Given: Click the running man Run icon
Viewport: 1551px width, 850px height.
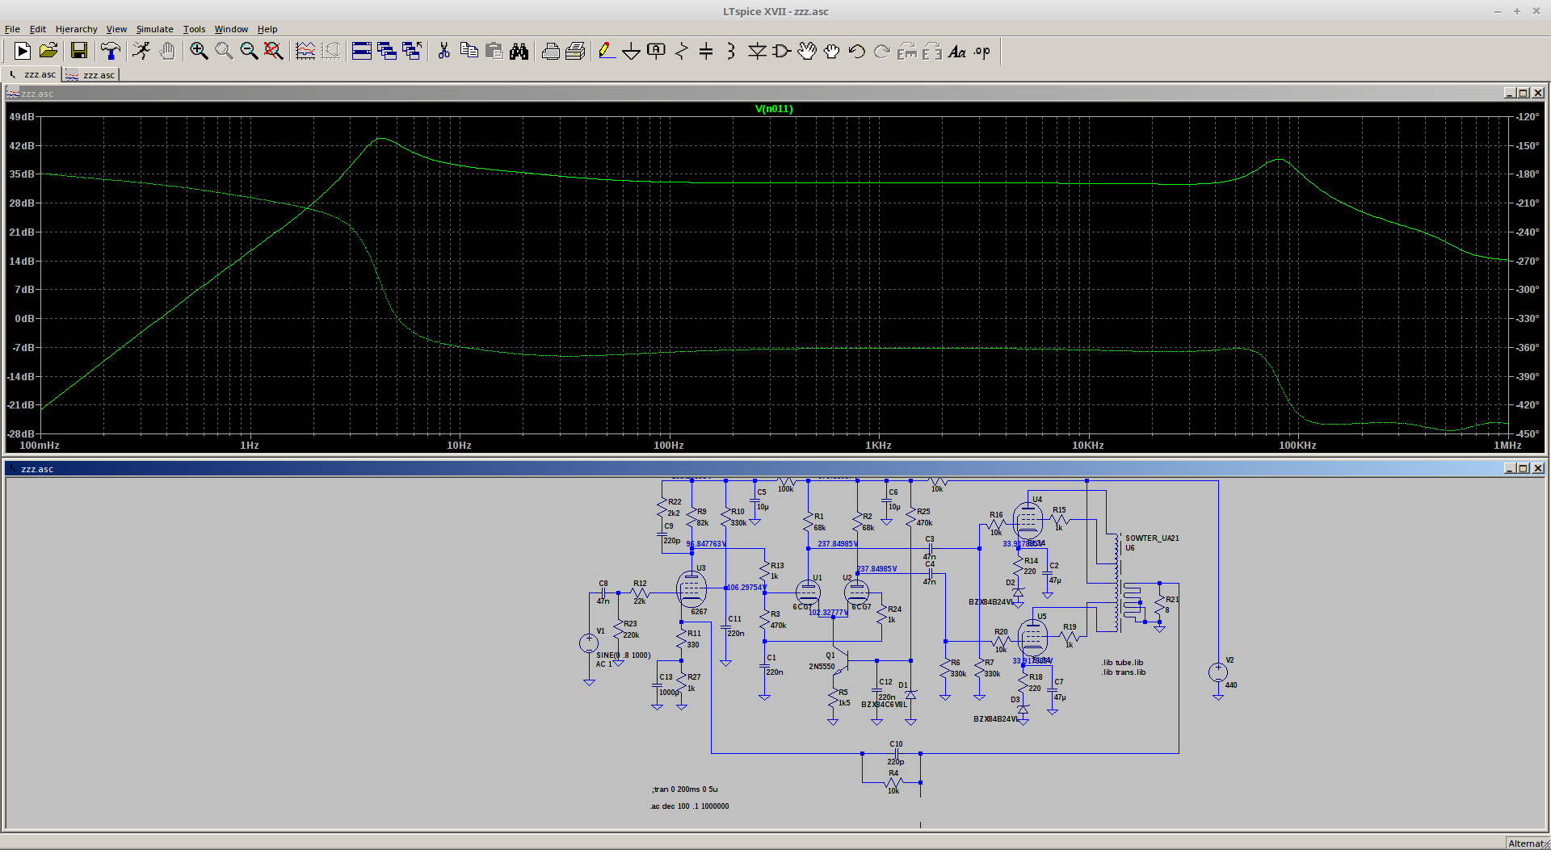Looking at the screenshot, I should pos(141,52).
